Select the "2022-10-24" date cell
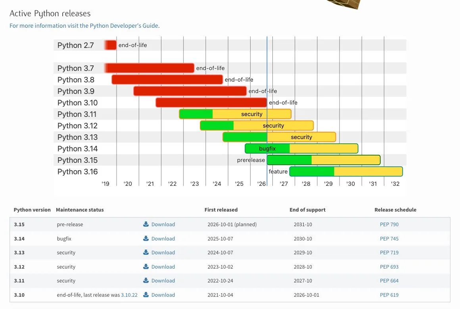 tap(220, 280)
